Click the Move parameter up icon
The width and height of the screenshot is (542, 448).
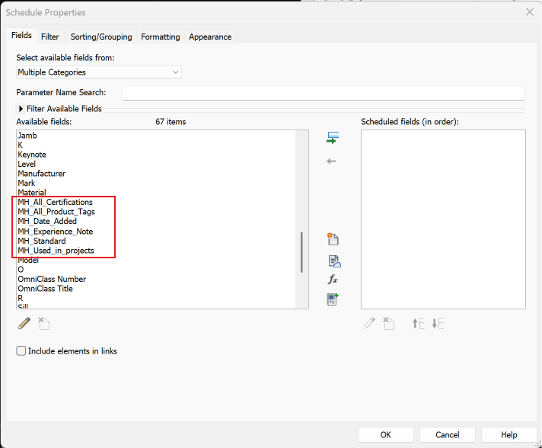pos(418,324)
